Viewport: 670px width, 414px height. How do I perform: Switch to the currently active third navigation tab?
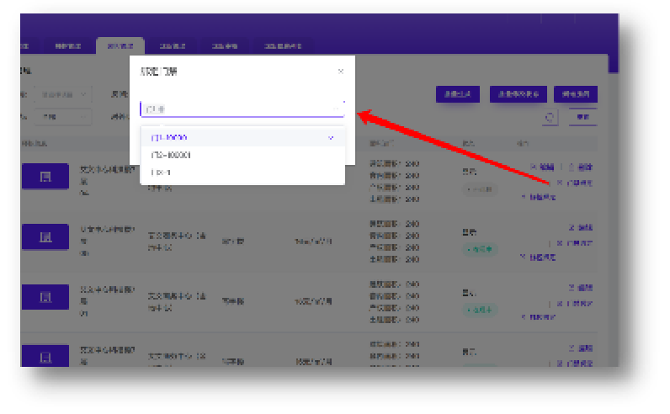(120, 46)
